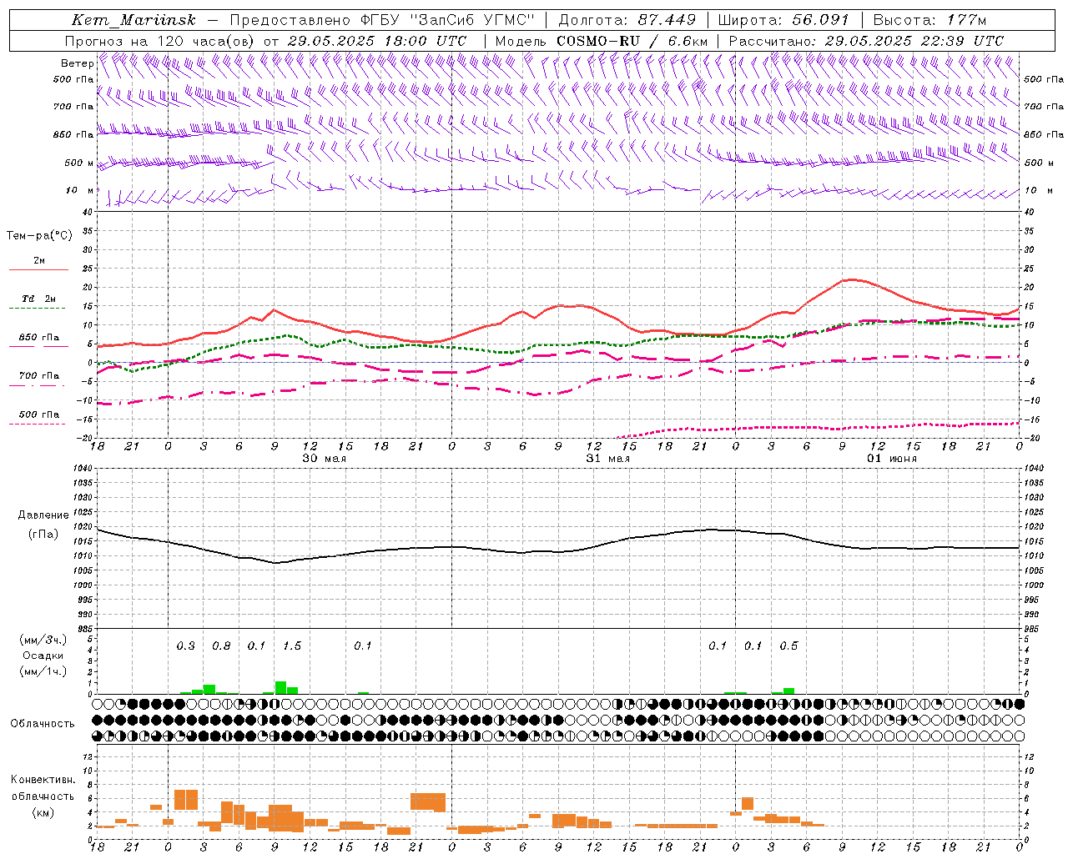1068x854 pixels.
Task: Click the 850 гПа temperature legend entry
Action: pos(39,338)
